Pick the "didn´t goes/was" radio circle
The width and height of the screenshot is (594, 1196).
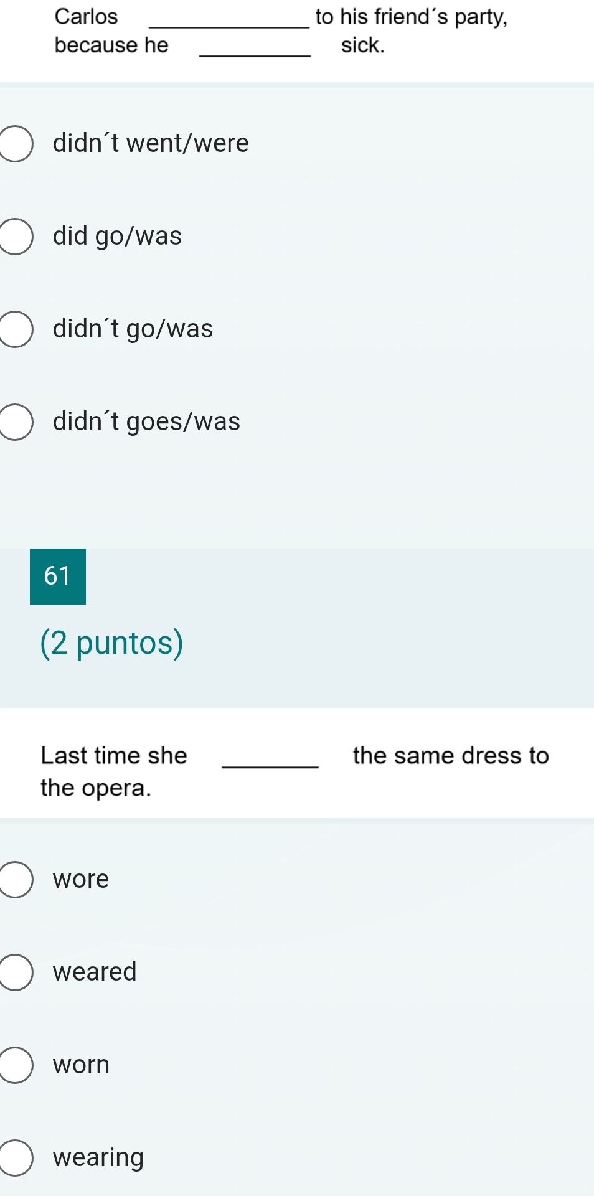[x=16, y=422]
